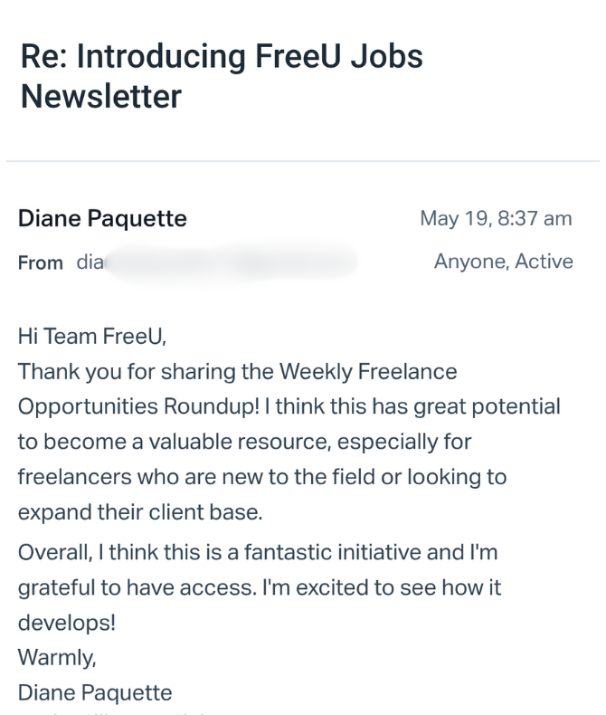Click the expand their client base line
Screen dimensions: 606x715
click(x=140, y=510)
